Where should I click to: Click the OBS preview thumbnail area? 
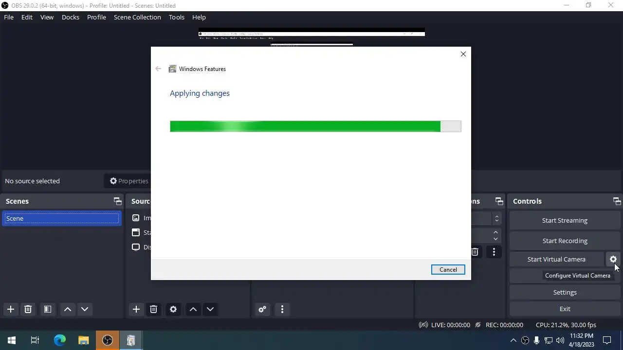(x=311, y=37)
